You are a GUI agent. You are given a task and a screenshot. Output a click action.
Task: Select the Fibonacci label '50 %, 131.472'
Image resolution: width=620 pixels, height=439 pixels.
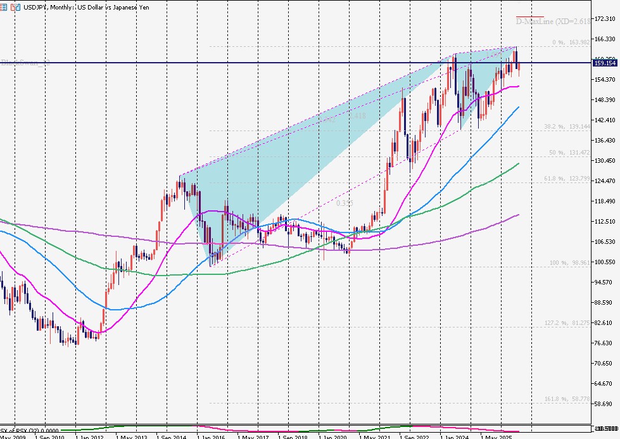pyautogui.click(x=569, y=153)
